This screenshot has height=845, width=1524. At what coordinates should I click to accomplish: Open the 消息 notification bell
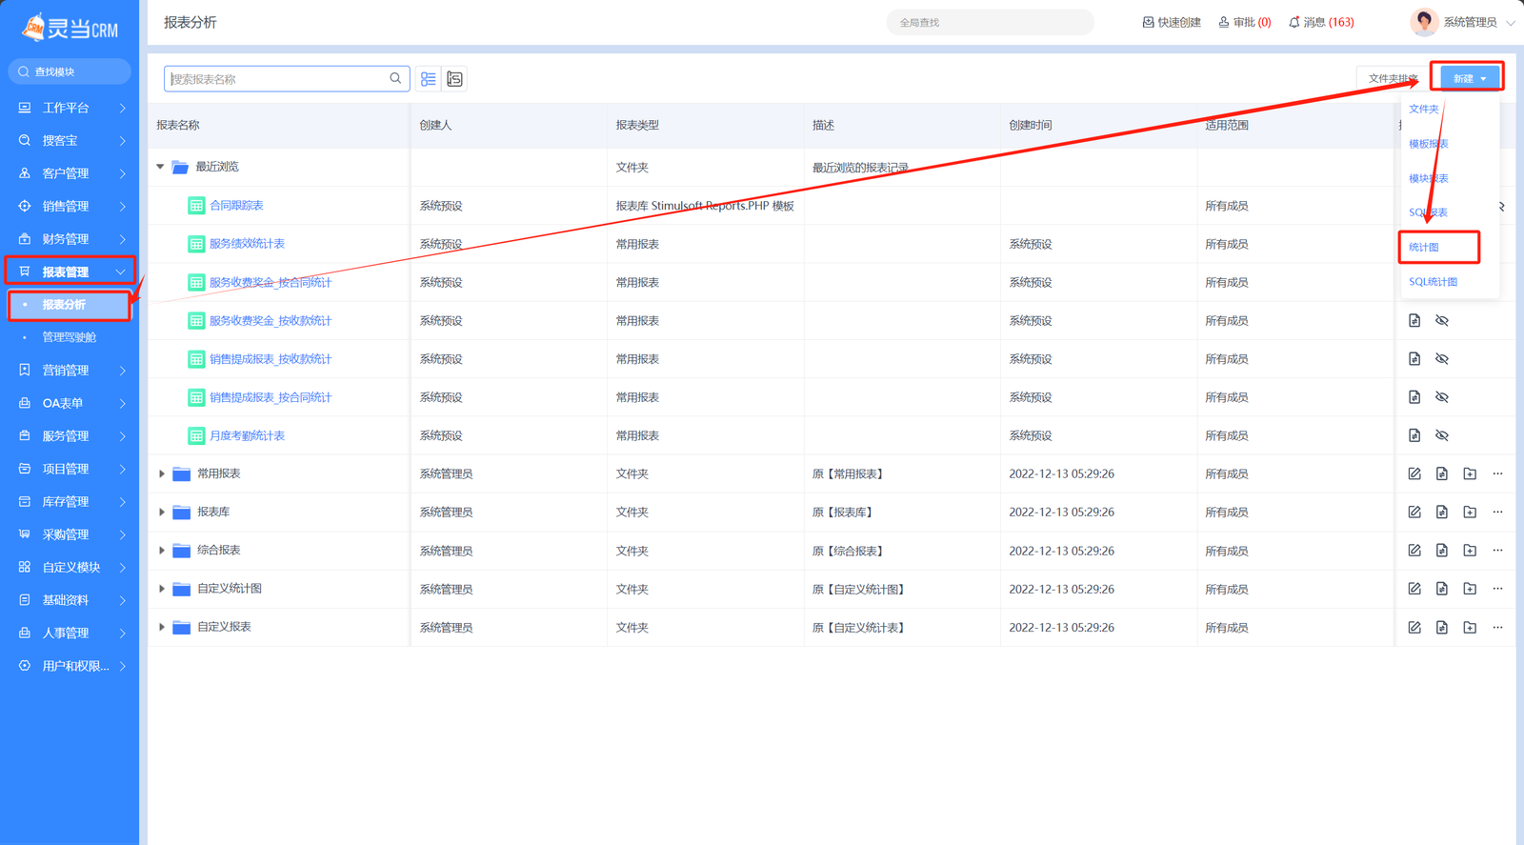point(1320,22)
